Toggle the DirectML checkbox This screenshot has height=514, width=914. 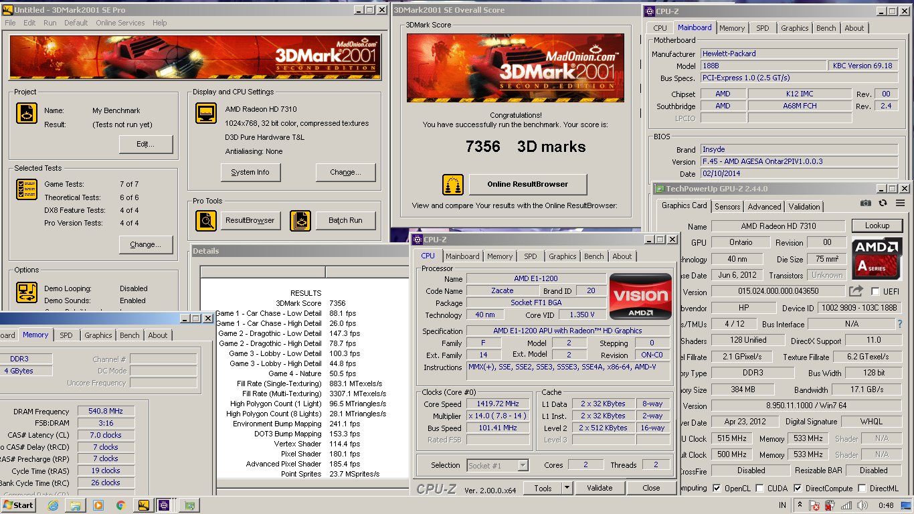(x=862, y=489)
